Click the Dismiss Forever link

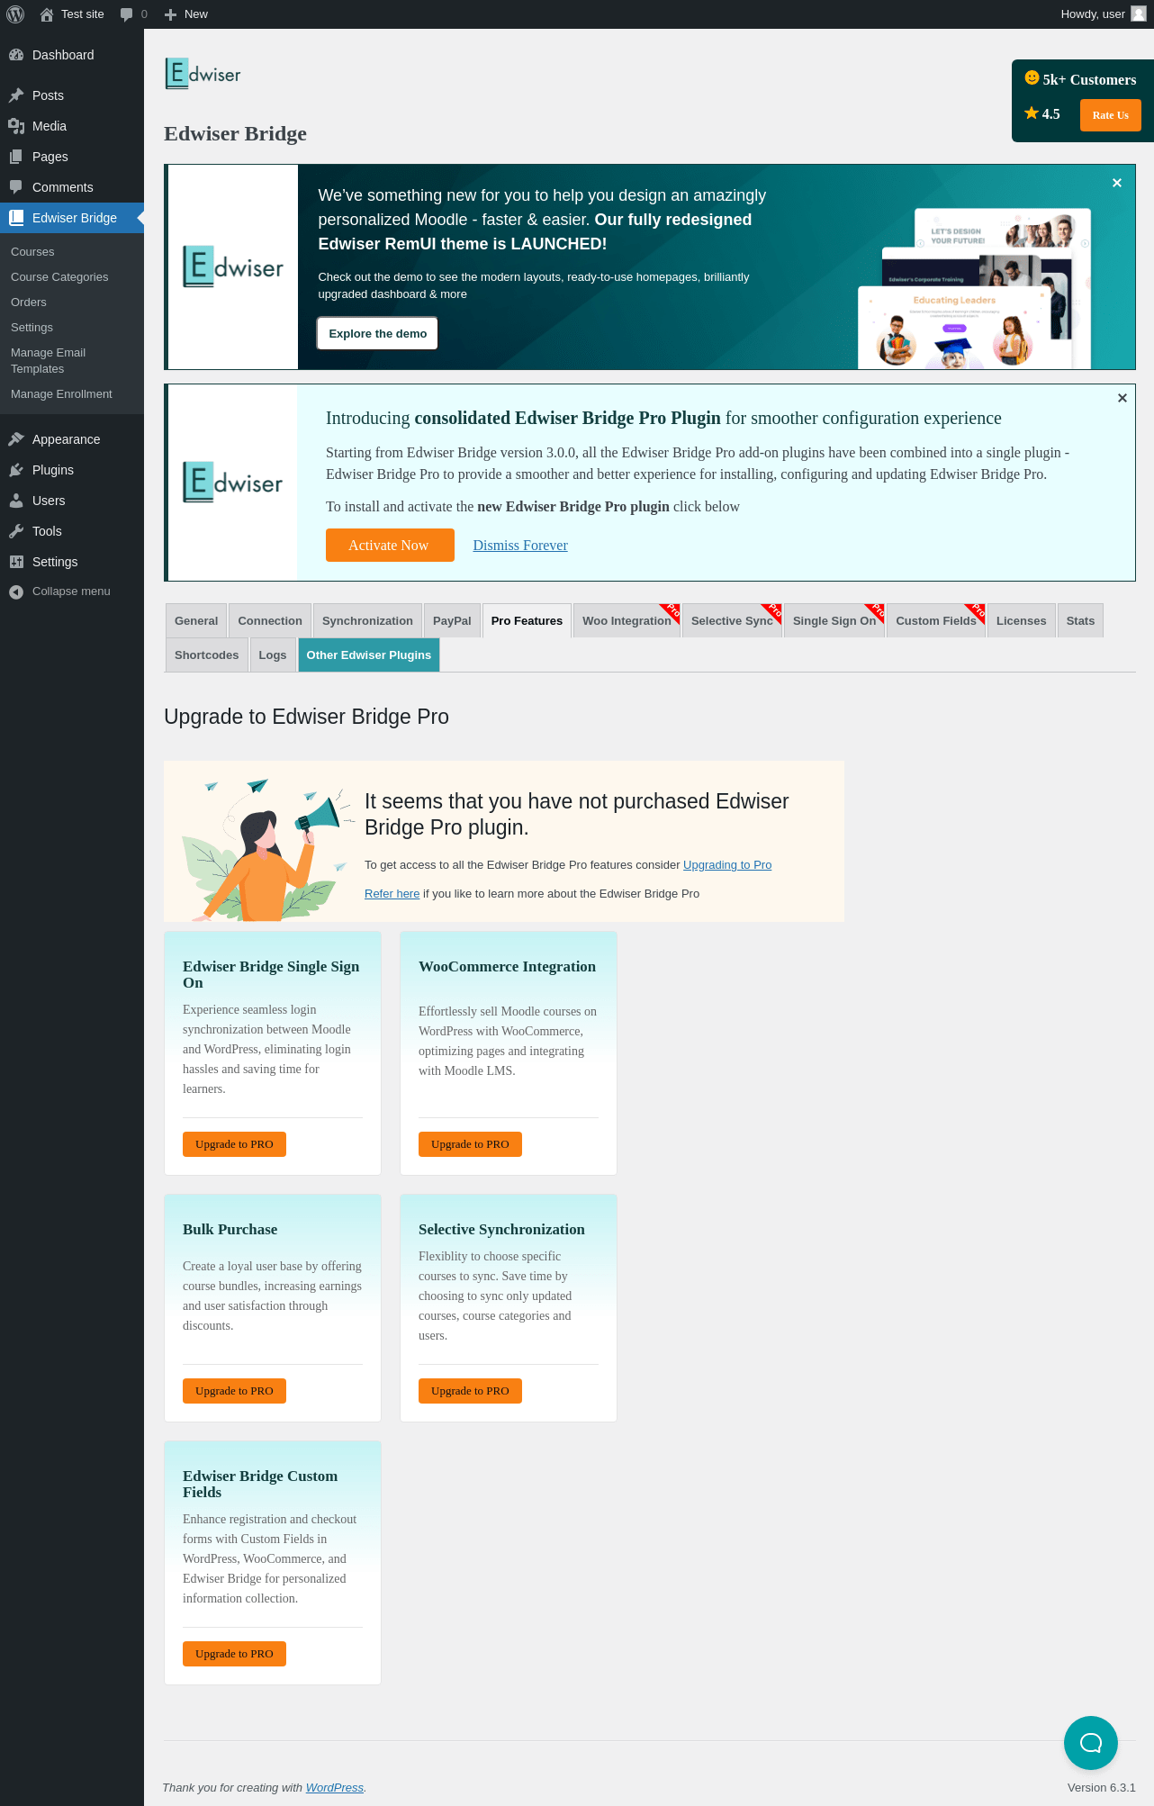(x=520, y=546)
